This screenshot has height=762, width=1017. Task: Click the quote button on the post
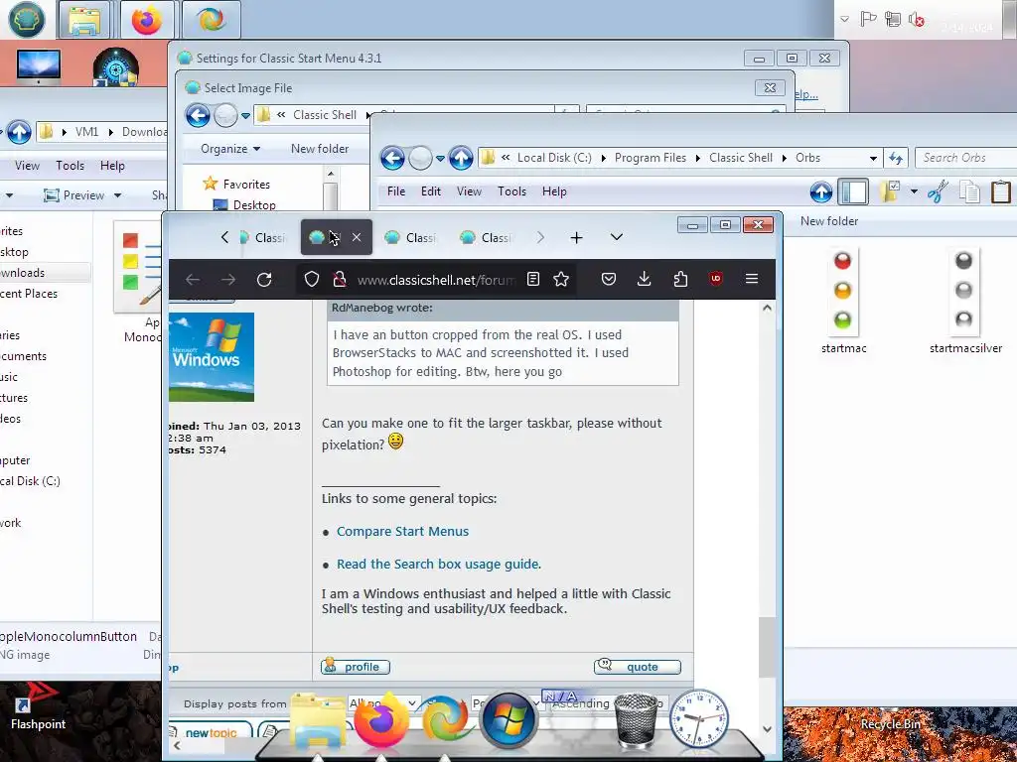(637, 667)
